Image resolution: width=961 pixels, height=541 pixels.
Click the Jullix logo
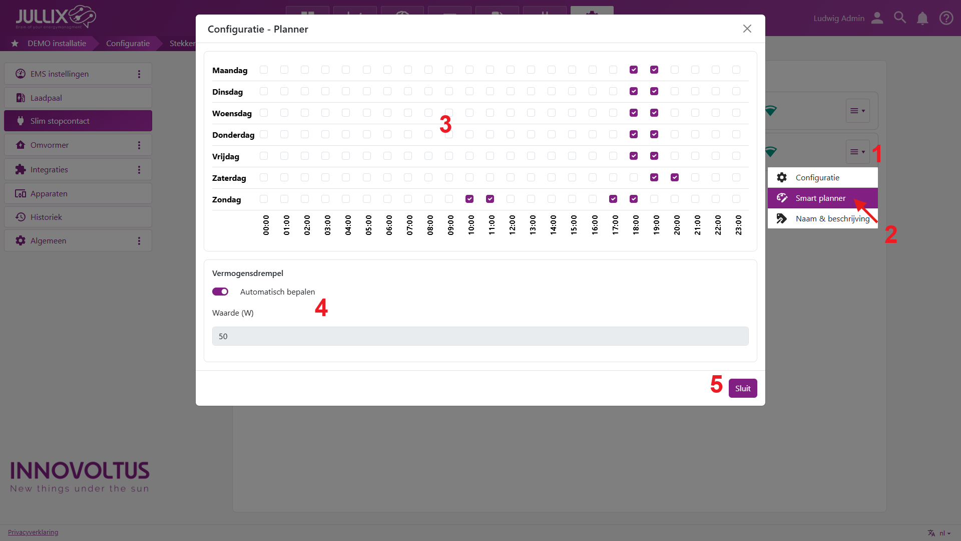pyautogui.click(x=56, y=17)
